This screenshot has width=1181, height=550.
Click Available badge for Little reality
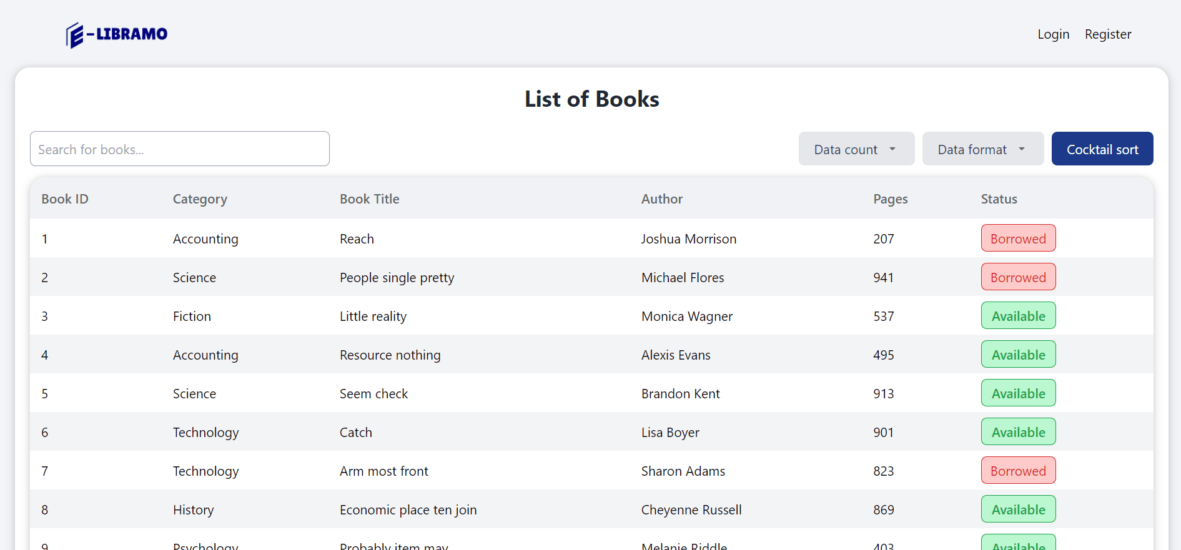coord(1018,316)
